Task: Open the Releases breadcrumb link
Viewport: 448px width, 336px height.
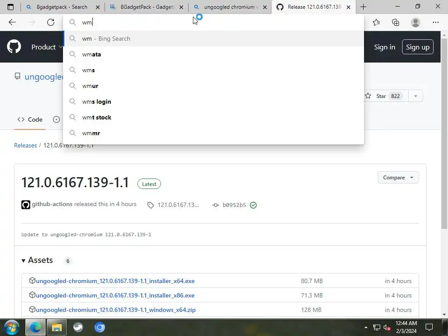Action: 25,145
